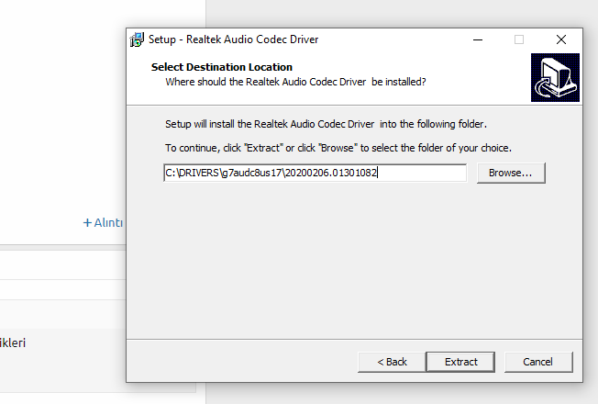This screenshot has height=404, width=598.
Task: Click the "To continue, click Extract" instruction text
Action: tap(338, 148)
